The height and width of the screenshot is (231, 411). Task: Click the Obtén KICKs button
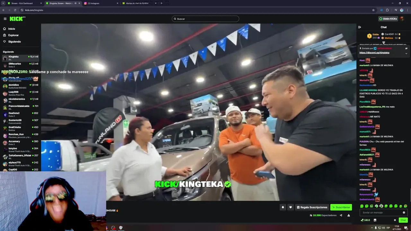point(388,19)
